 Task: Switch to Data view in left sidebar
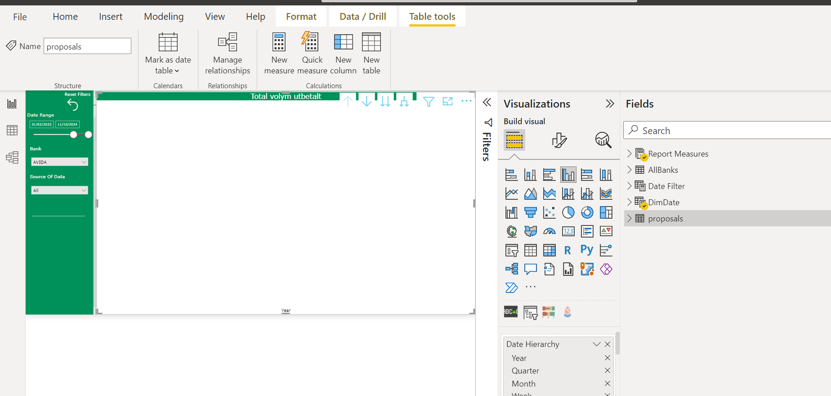click(12, 130)
